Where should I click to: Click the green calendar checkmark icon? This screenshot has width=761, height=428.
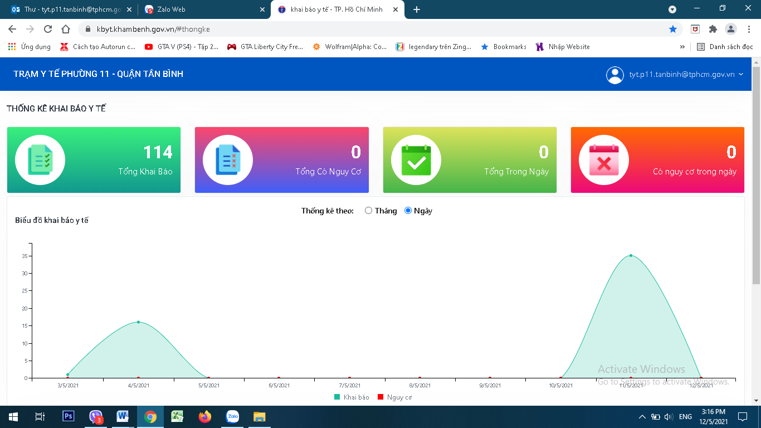416,160
